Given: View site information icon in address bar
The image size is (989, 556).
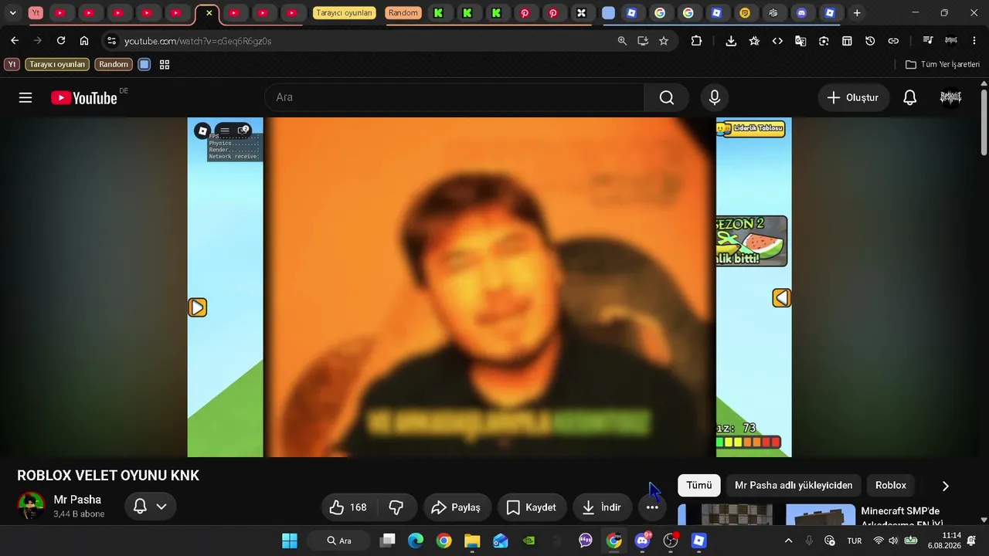Looking at the screenshot, I should pyautogui.click(x=111, y=41).
